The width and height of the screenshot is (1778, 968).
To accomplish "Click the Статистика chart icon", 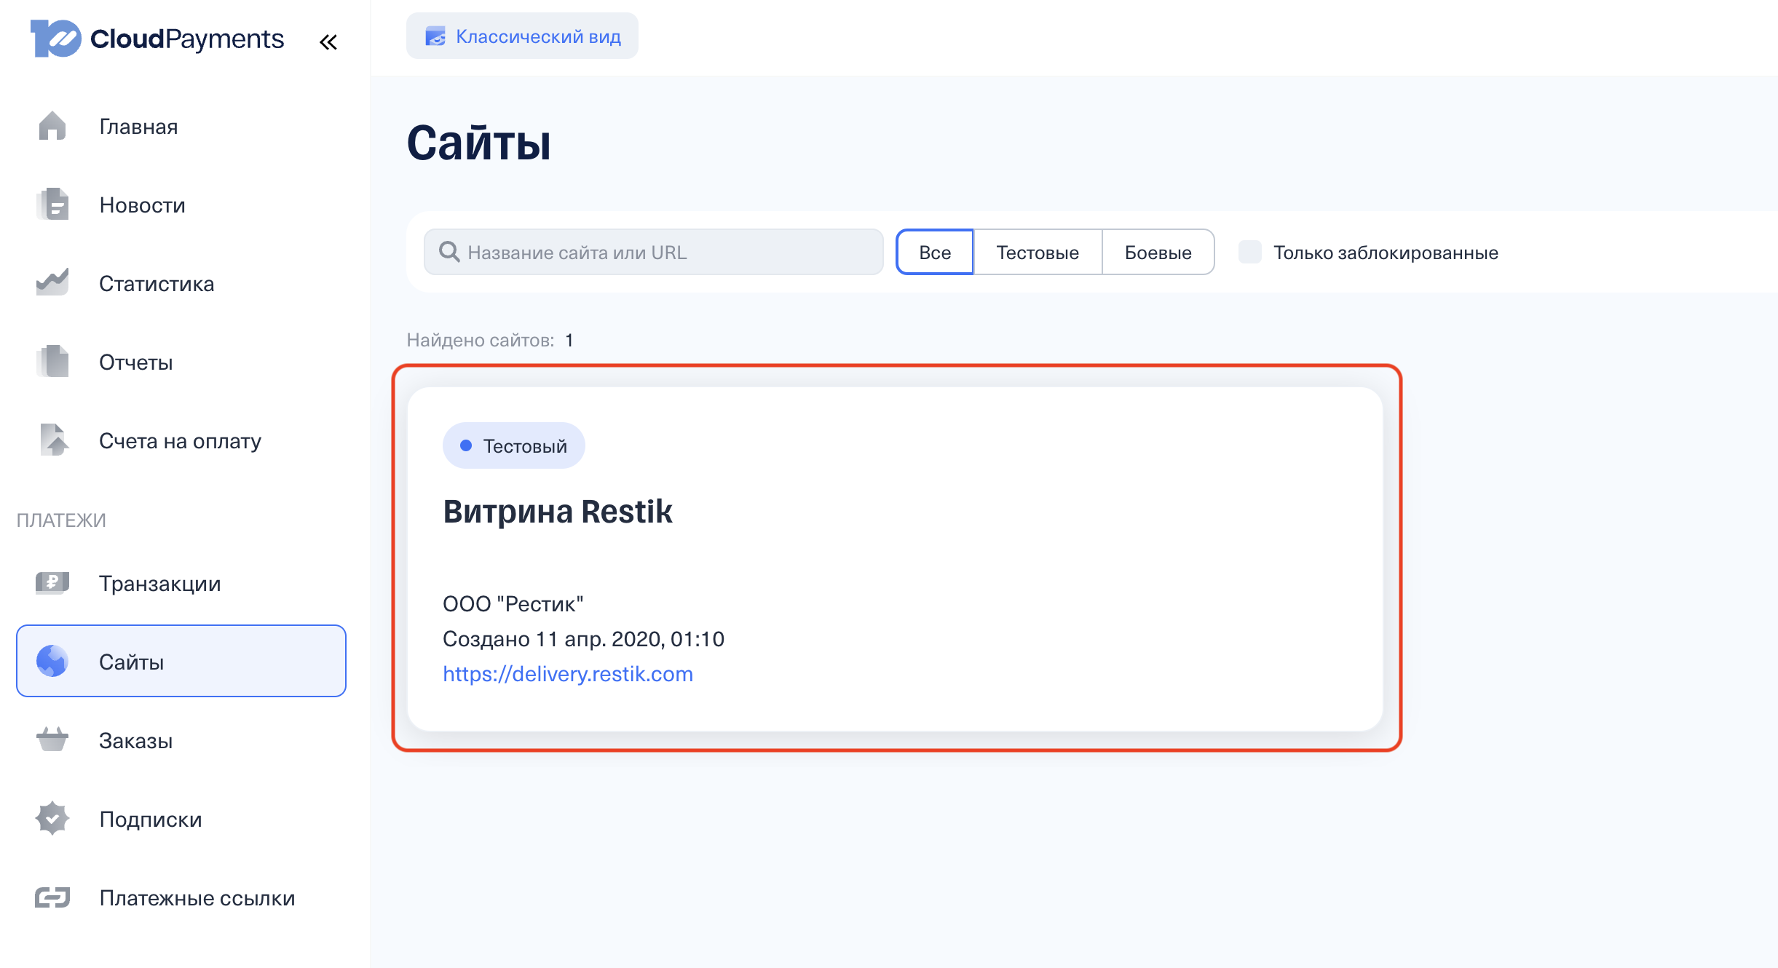I will tap(52, 282).
